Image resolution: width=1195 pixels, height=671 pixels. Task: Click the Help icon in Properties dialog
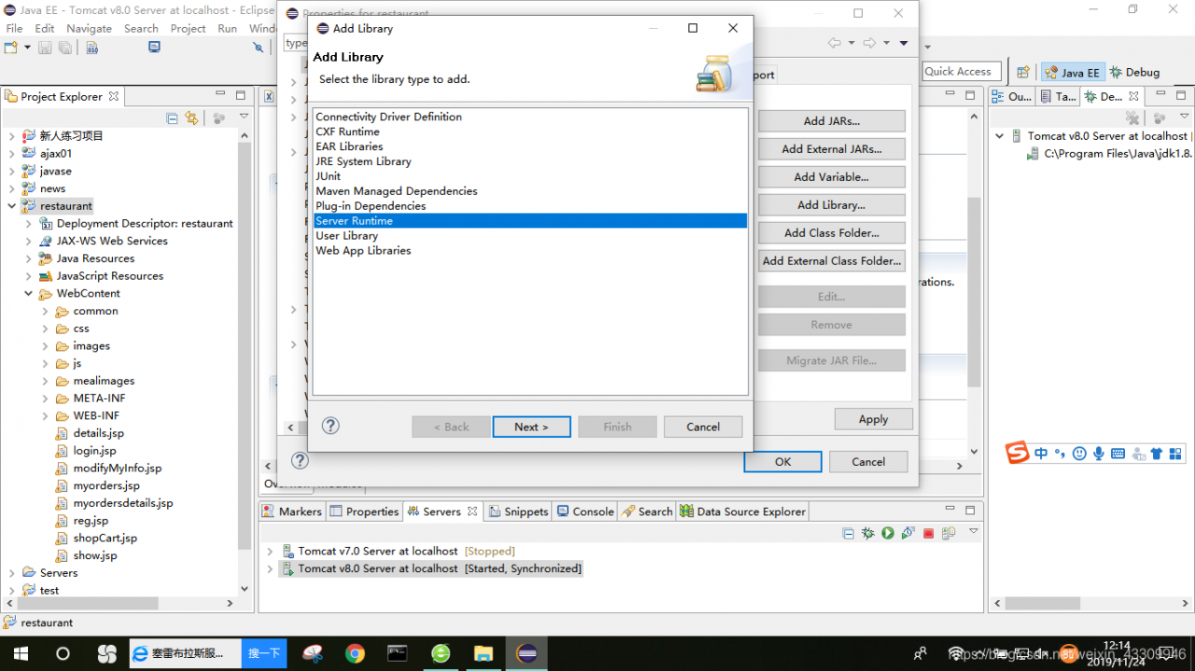(300, 460)
